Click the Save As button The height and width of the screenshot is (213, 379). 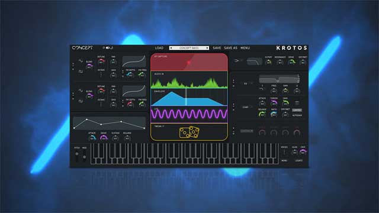click(x=230, y=48)
